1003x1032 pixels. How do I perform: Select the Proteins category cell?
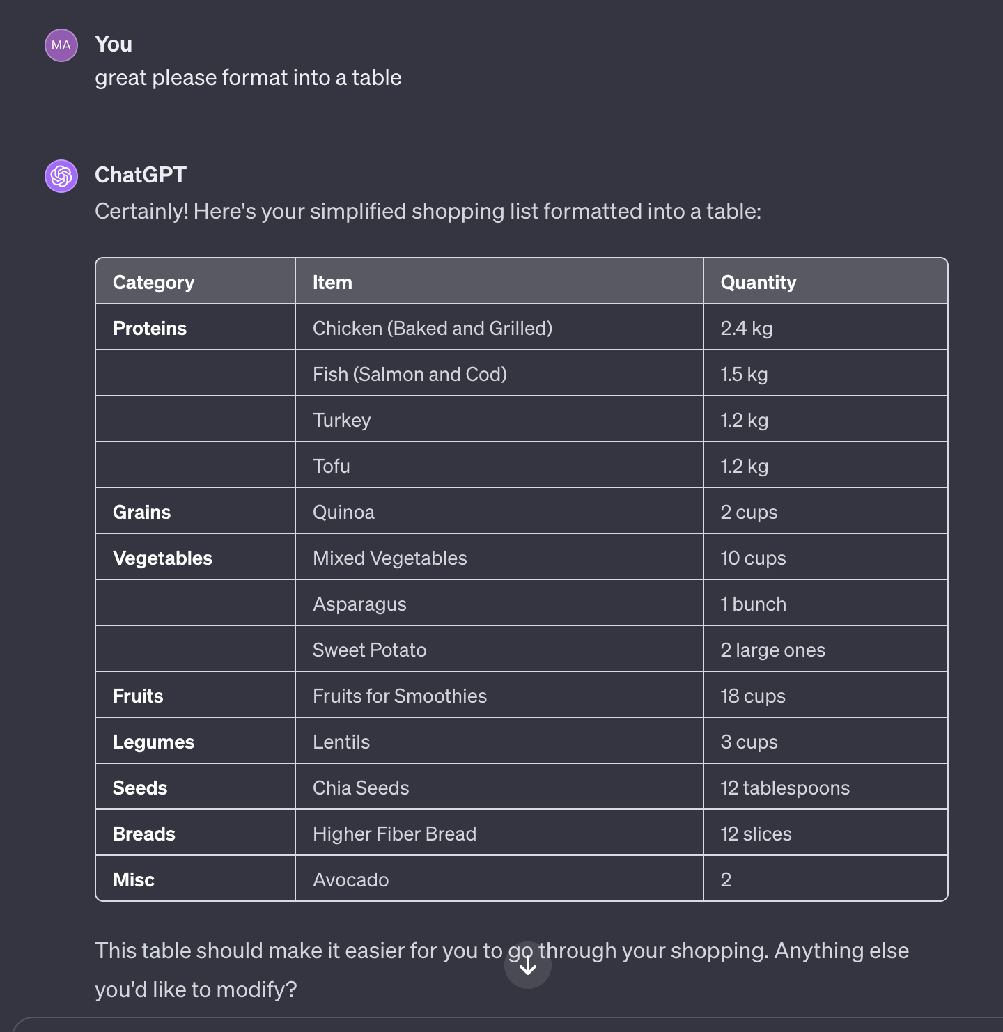[150, 328]
